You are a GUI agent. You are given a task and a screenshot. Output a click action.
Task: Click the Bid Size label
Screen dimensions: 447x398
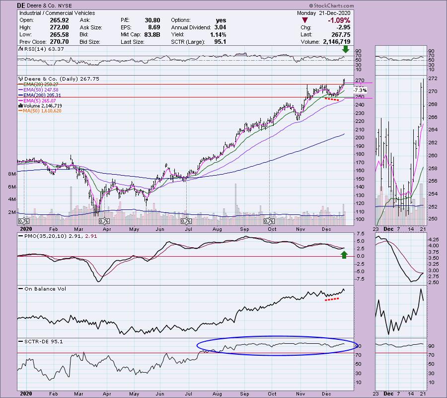pos(90,42)
